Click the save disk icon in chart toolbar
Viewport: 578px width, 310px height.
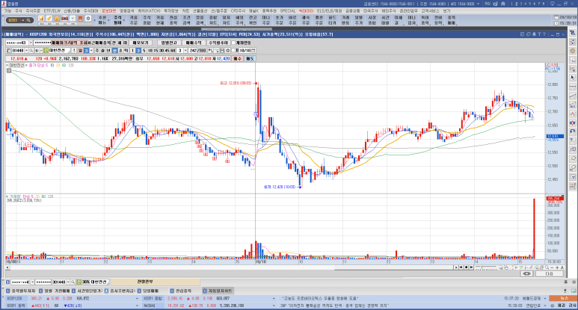click(222, 51)
